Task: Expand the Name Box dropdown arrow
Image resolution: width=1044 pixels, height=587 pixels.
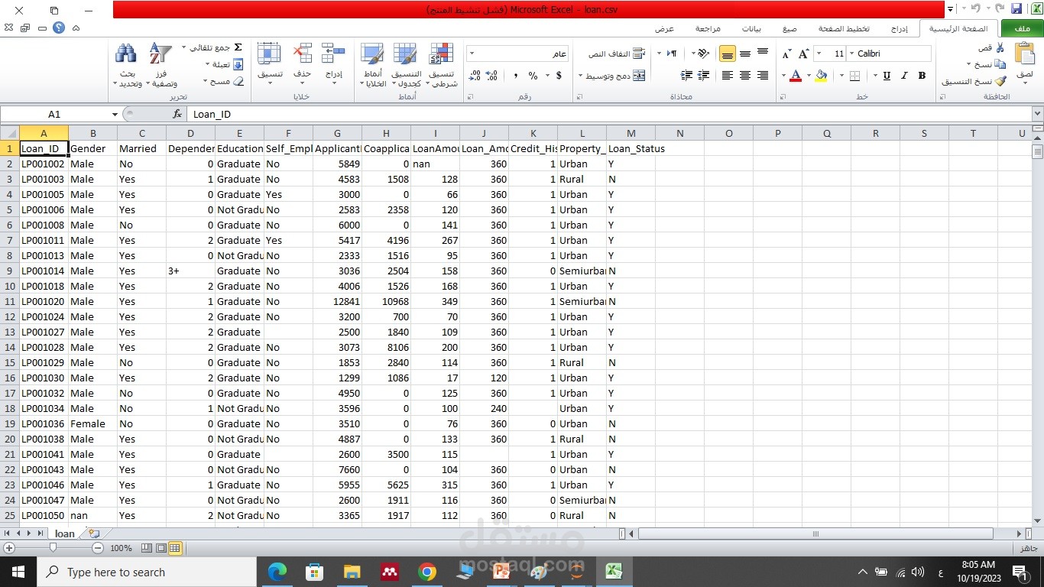Action: (115, 114)
